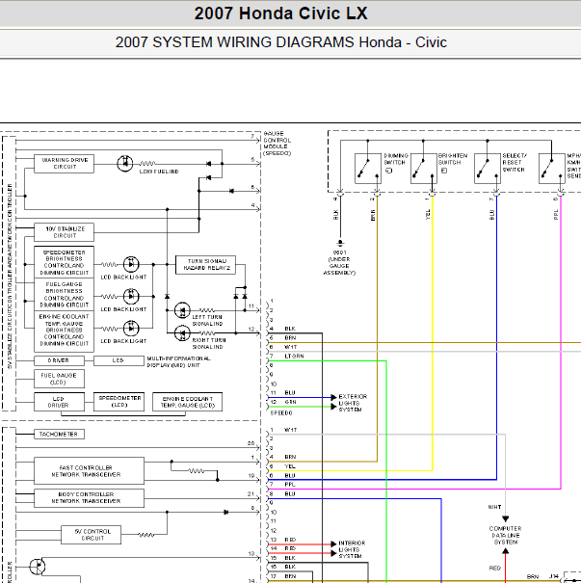
Task: Click the G501 ground symbol
Action: [x=340, y=243]
